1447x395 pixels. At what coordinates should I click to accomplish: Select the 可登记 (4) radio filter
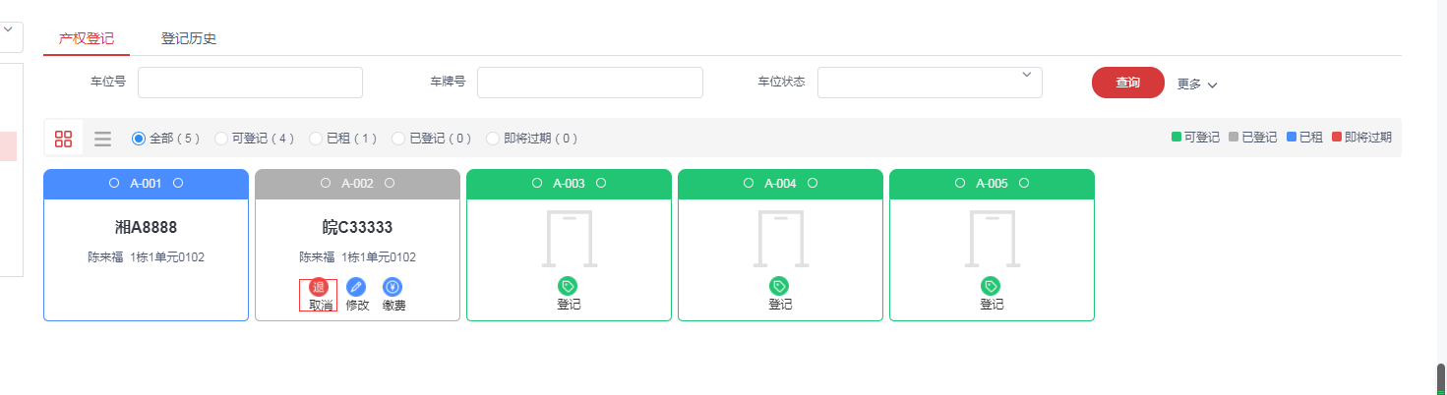[x=221, y=139]
